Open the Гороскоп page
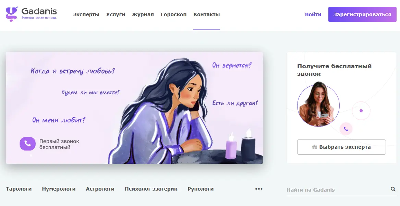The image size is (400, 206). click(173, 14)
